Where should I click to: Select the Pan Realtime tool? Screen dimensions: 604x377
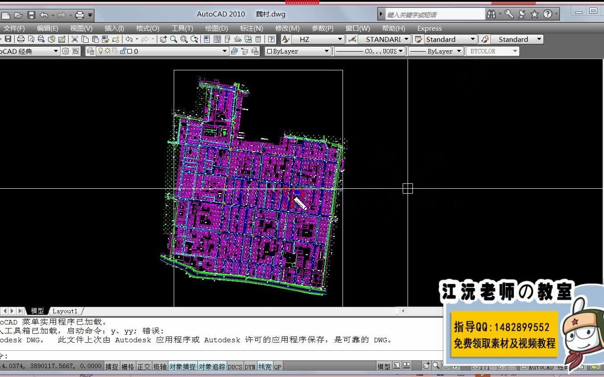point(163,40)
